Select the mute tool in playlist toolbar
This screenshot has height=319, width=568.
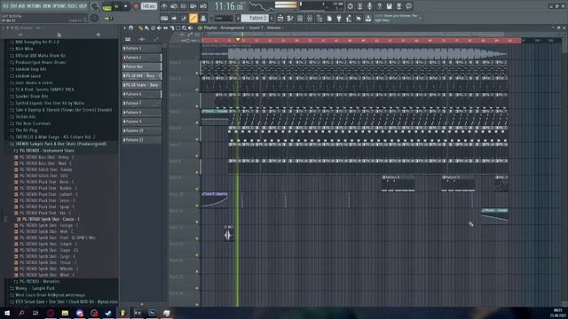coord(159,27)
